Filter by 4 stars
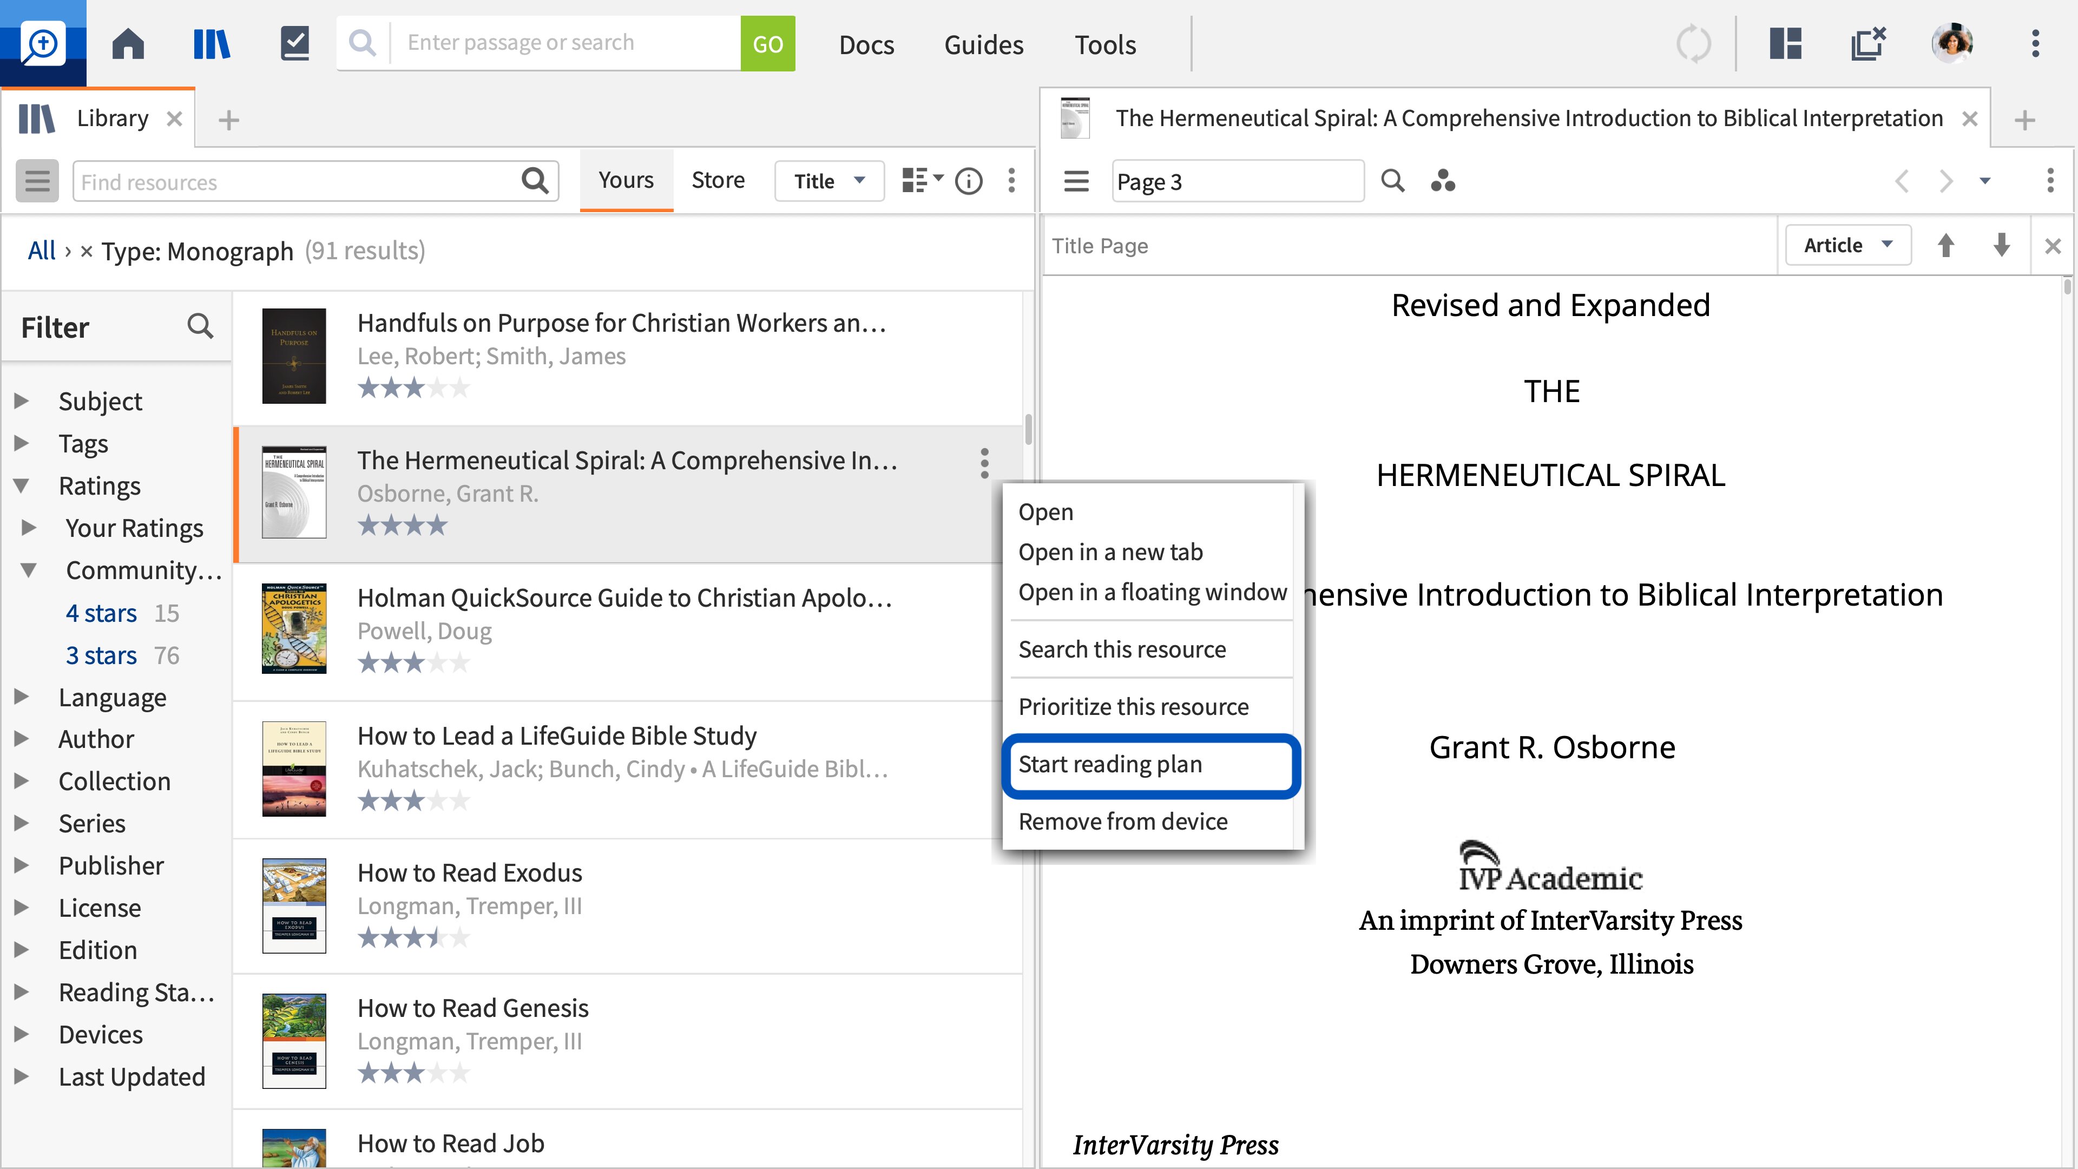The height and width of the screenshot is (1169, 2078). click(101, 613)
